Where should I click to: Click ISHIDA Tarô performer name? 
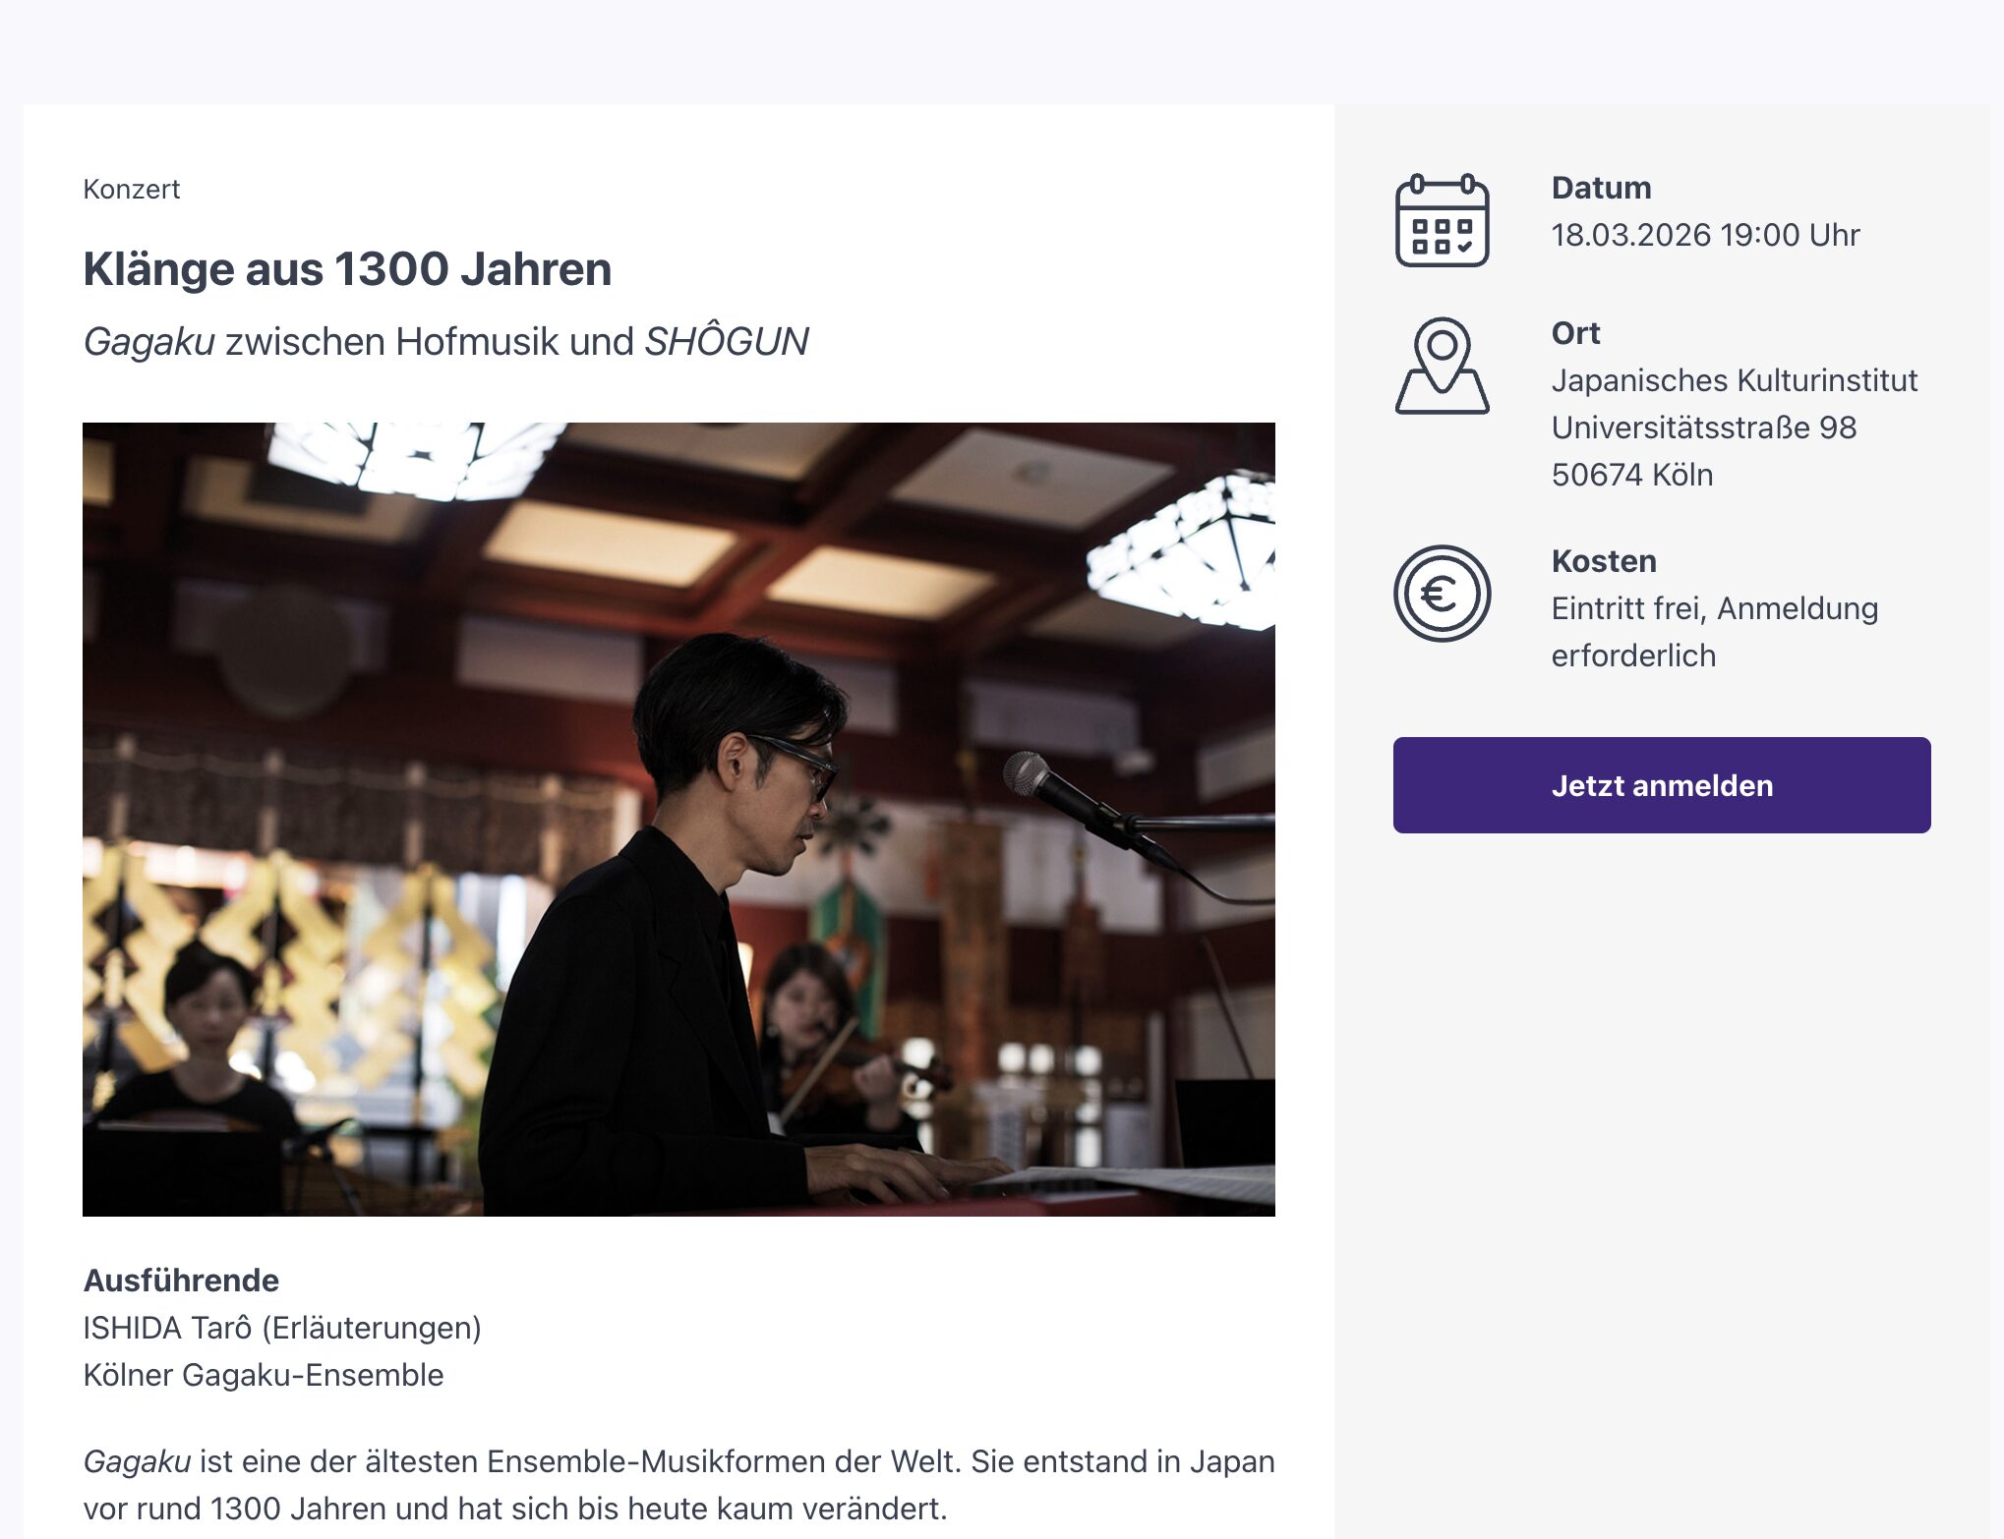click(x=282, y=1328)
